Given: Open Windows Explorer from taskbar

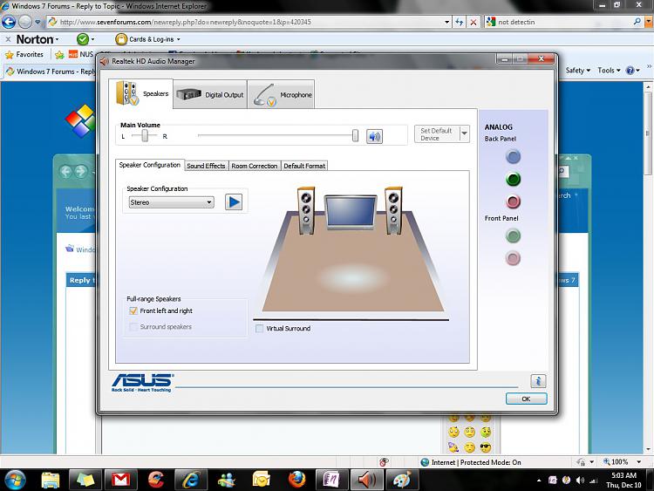Looking at the screenshot, I should pos(50,481).
